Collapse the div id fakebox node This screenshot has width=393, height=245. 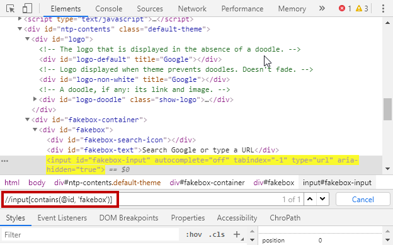[x=35, y=130]
